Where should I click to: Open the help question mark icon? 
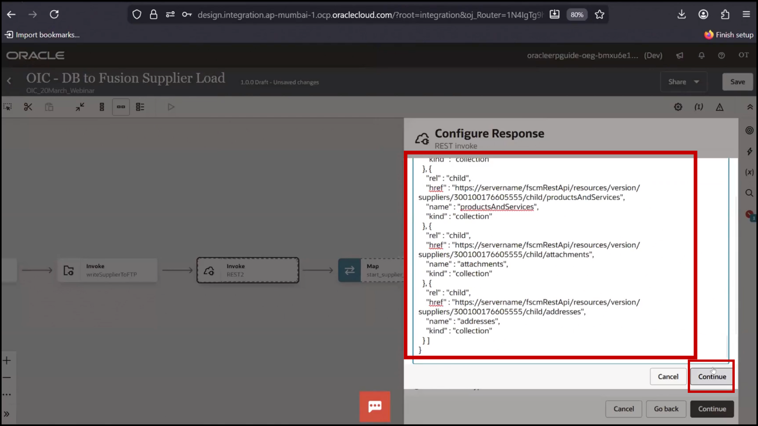click(721, 56)
